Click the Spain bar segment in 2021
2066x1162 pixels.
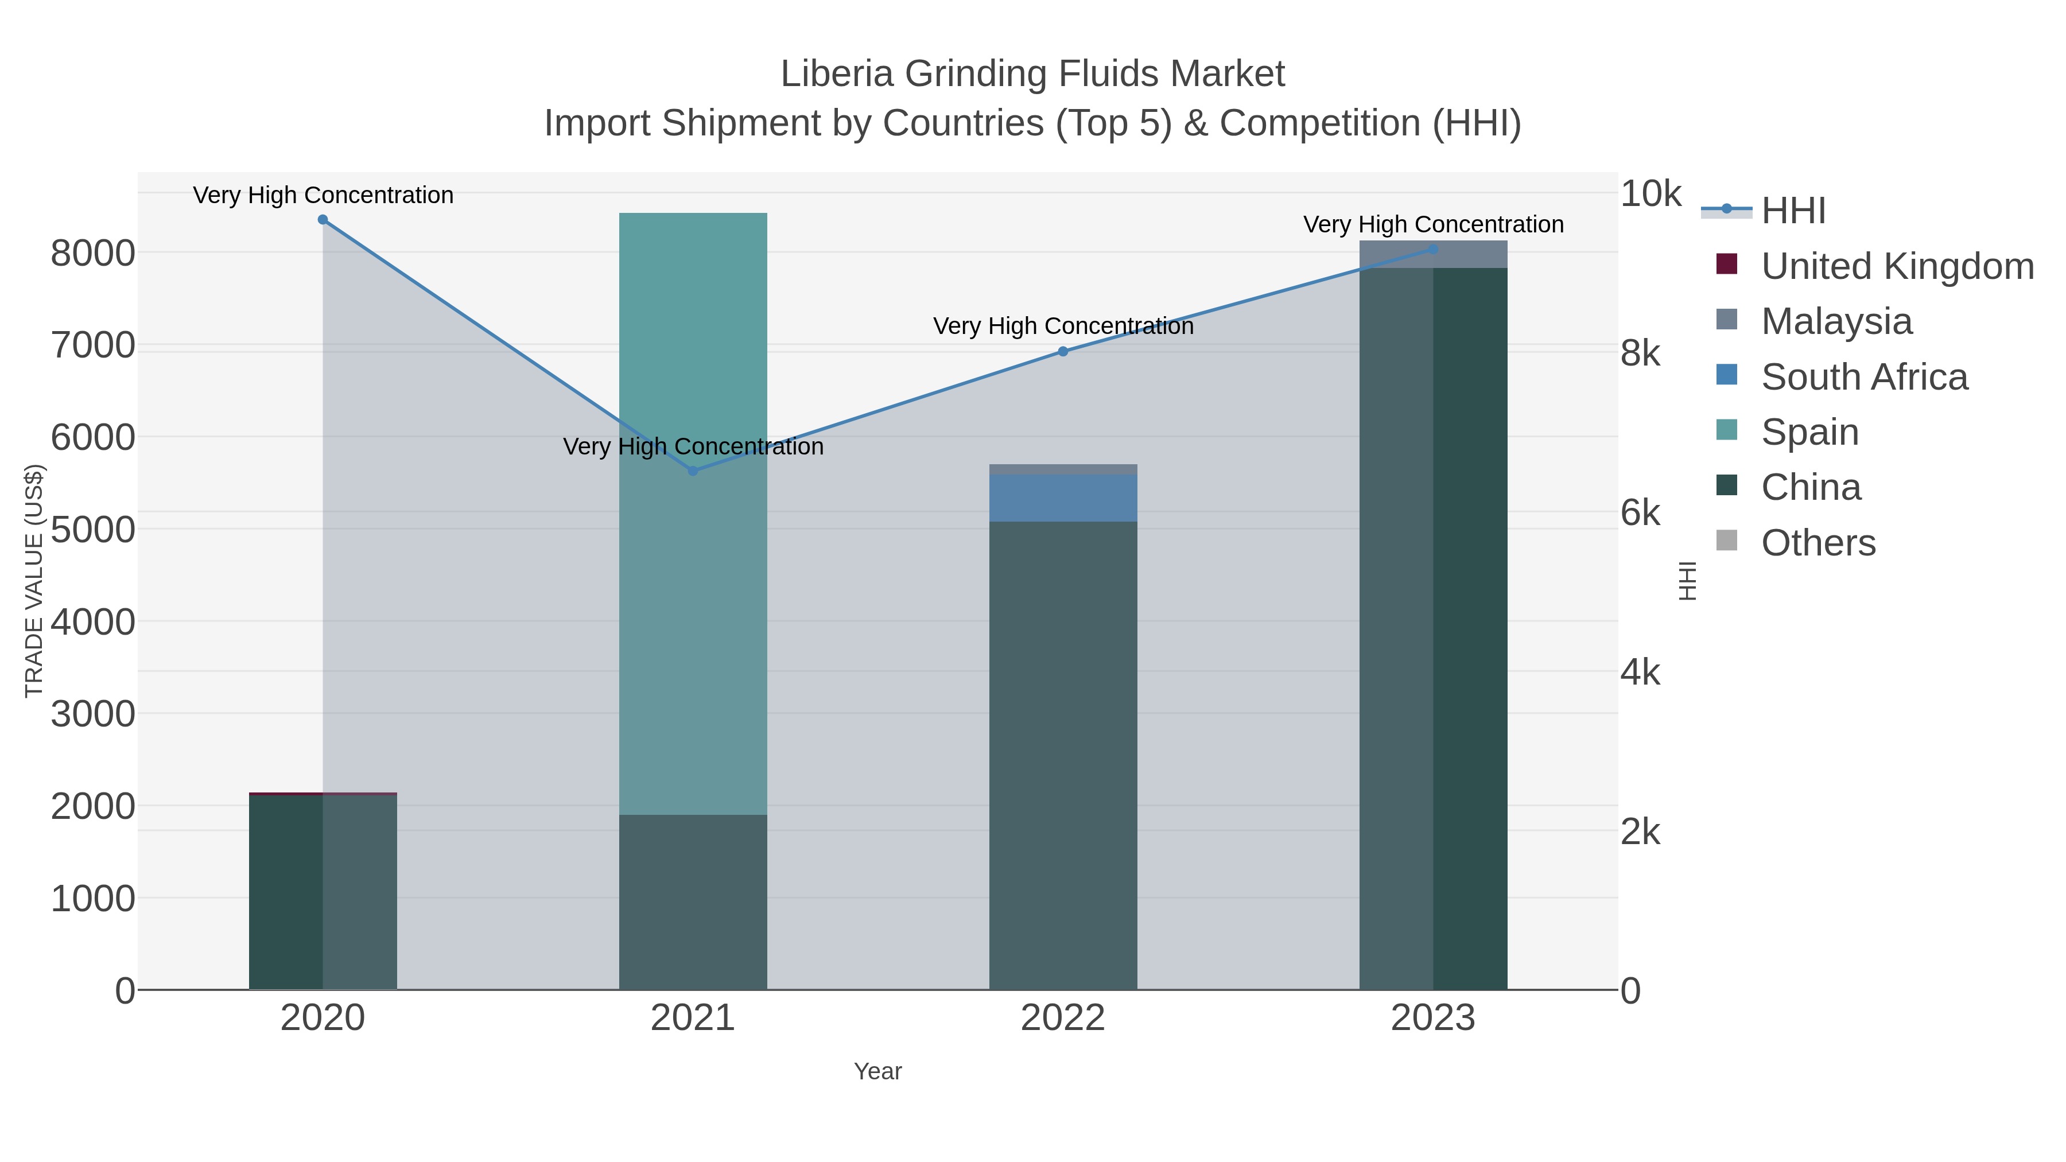[693, 514]
